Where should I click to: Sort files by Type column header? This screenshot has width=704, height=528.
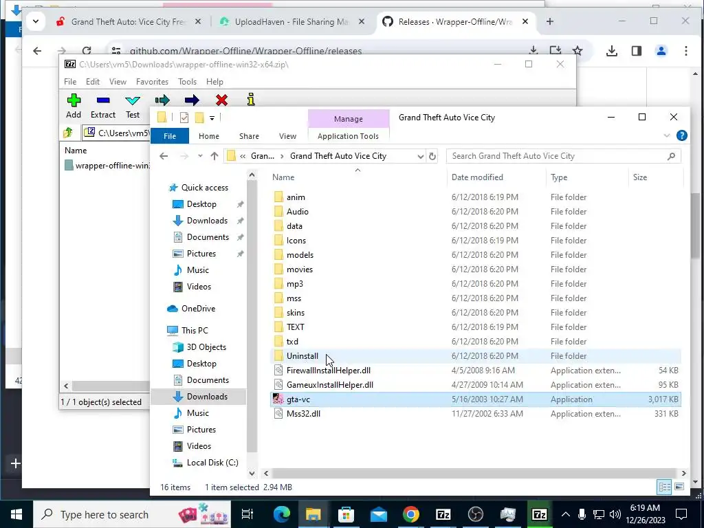click(x=559, y=177)
